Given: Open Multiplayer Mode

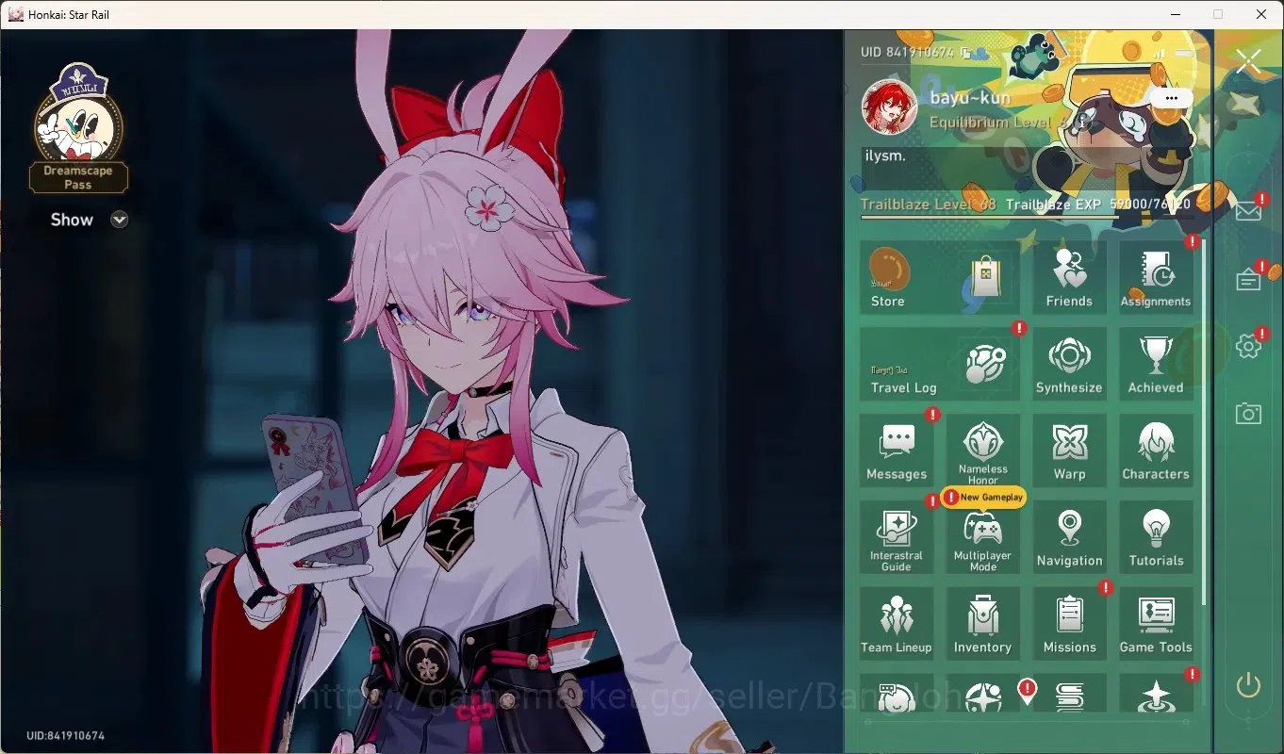Looking at the screenshot, I should (x=983, y=537).
